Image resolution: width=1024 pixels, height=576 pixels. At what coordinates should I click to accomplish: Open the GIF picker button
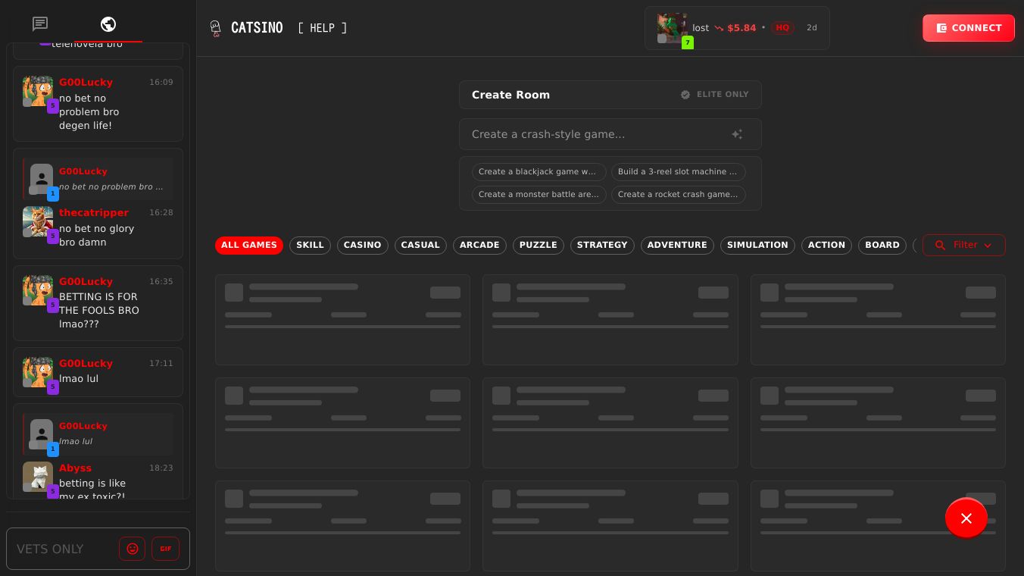[165, 549]
